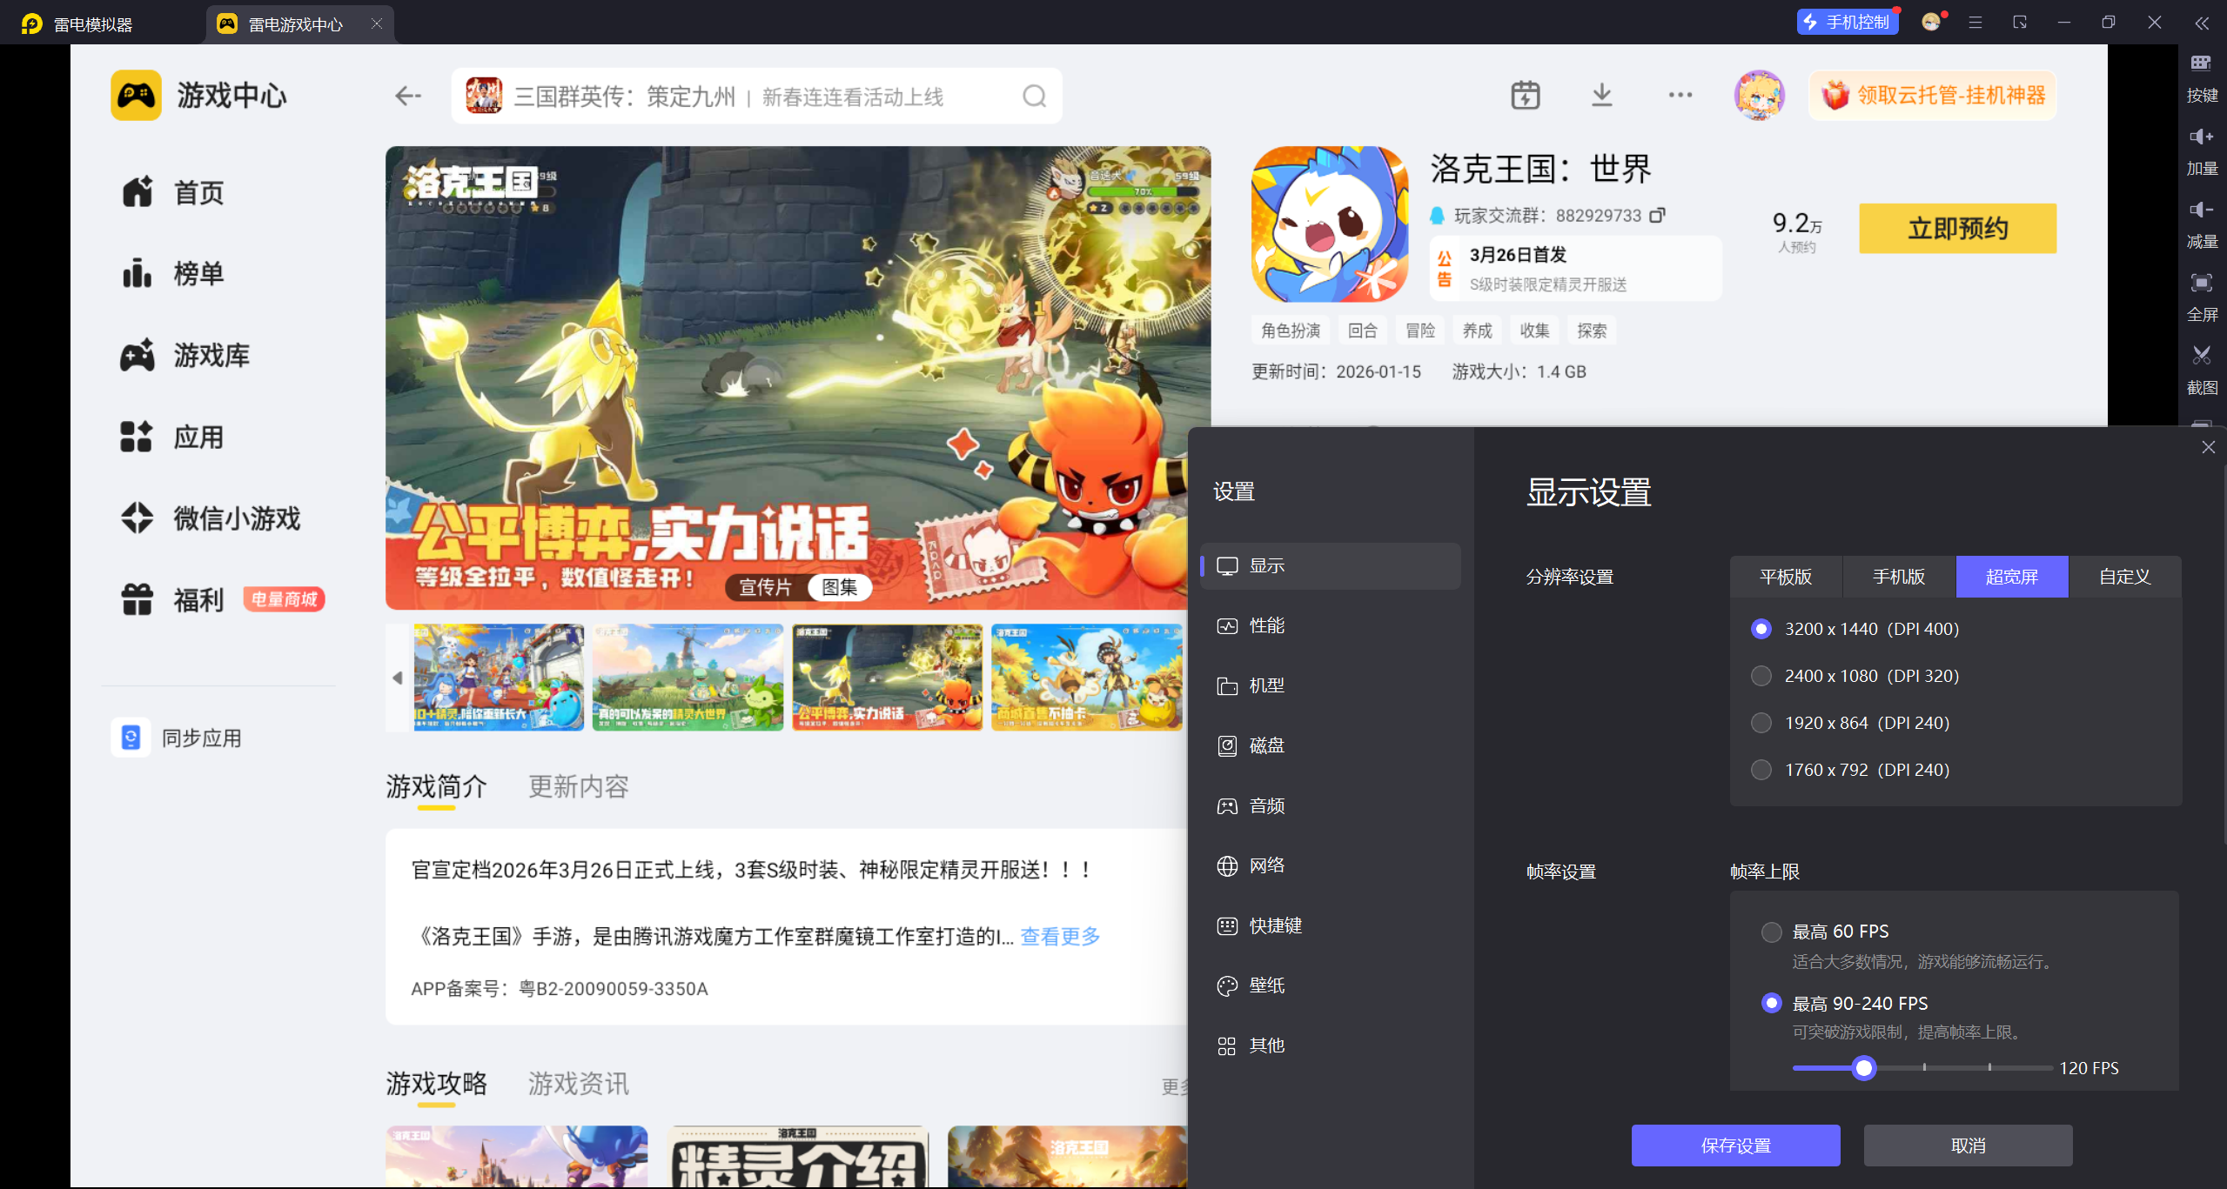Click the download manager icon
Image resolution: width=2227 pixels, height=1189 pixels.
(1601, 95)
